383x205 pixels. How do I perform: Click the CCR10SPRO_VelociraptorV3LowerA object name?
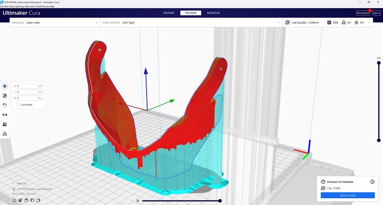tap(34, 189)
